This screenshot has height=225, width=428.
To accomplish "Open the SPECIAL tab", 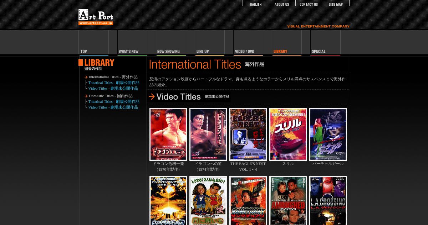I will pos(325,43).
